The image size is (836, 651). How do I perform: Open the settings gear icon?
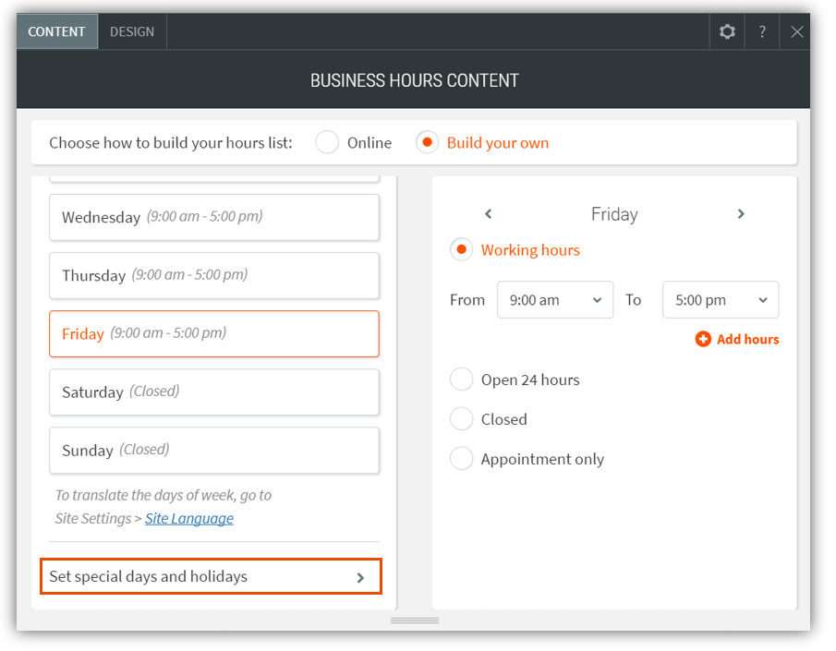coord(727,31)
